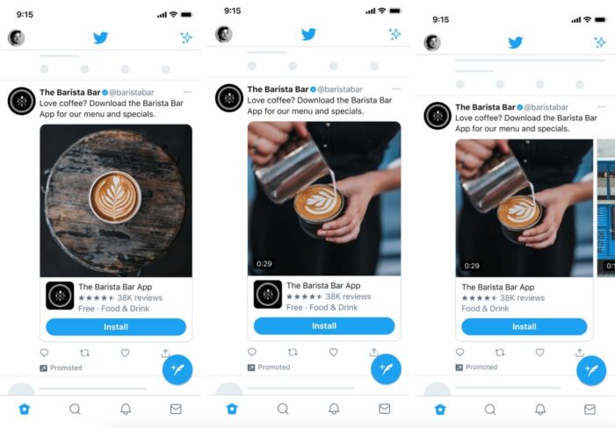Open the Messages envelope tab on the right phone
The width and height of the screenshot is (615, 428).
(x=590, y=410)
